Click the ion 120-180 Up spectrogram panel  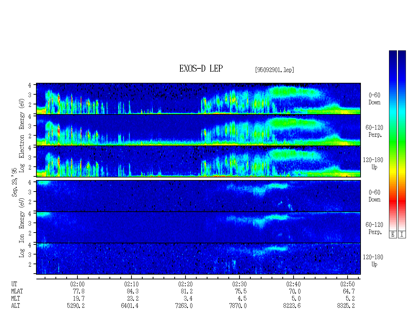pos(198,259)
